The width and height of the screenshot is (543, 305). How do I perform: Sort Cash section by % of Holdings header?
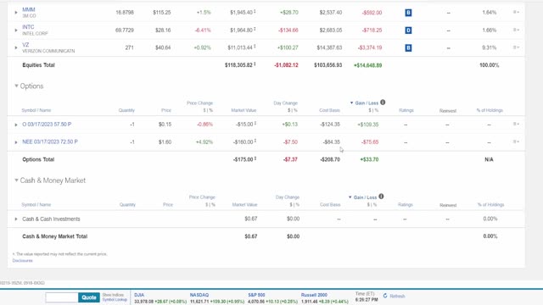coord(490,205)
